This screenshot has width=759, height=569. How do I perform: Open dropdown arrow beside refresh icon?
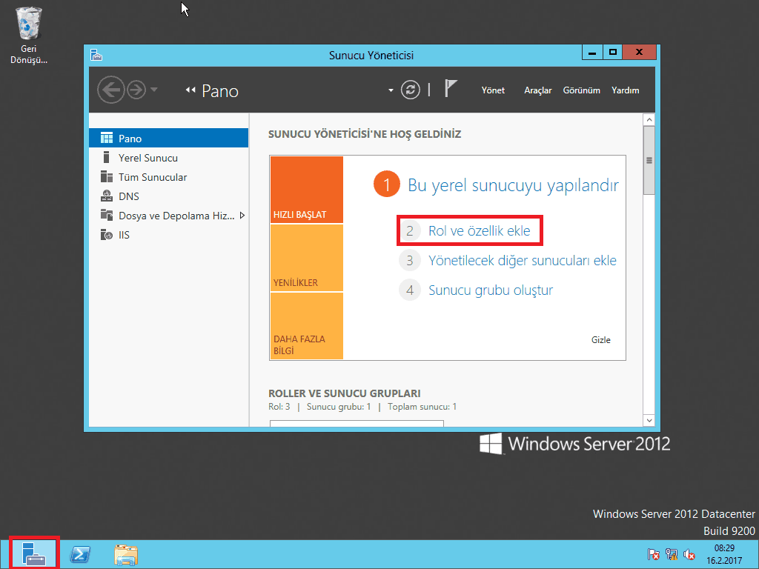coord(391,90)
